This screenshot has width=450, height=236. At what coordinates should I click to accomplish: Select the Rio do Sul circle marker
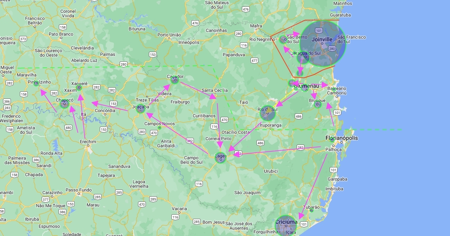coord(268,113)
